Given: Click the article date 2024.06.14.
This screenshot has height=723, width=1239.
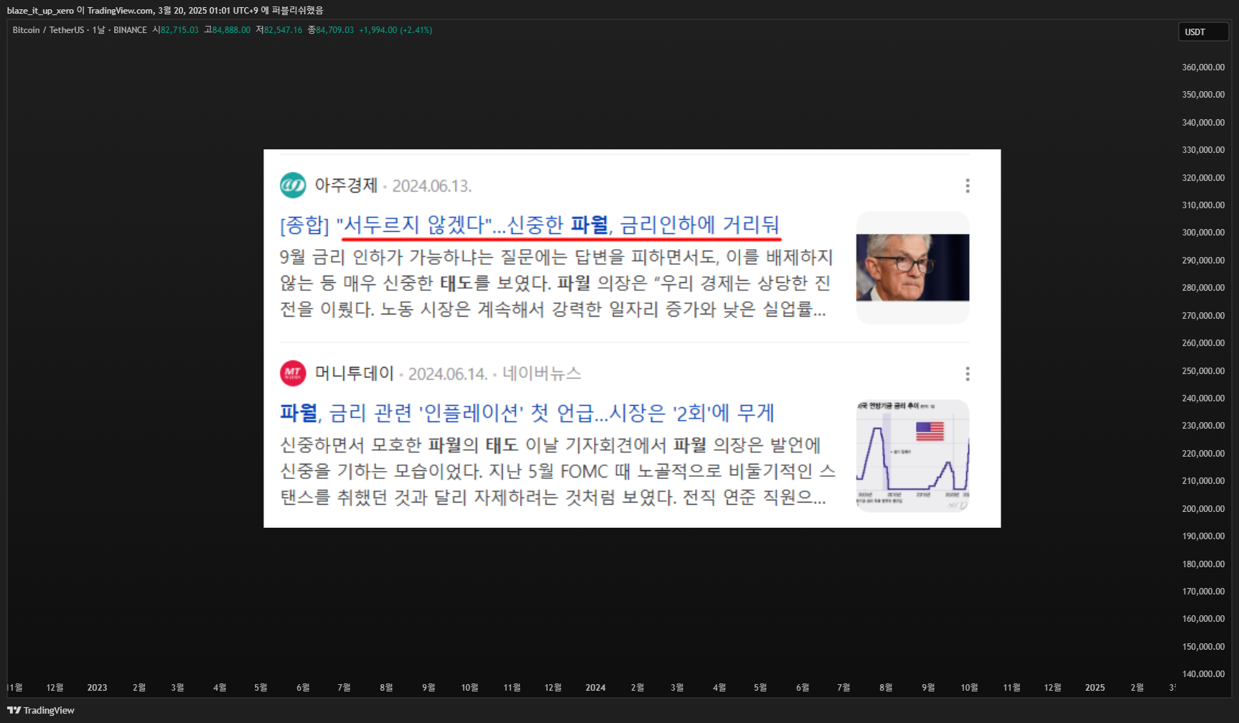Looking at the screenshot, I should [x=448, y=374].
